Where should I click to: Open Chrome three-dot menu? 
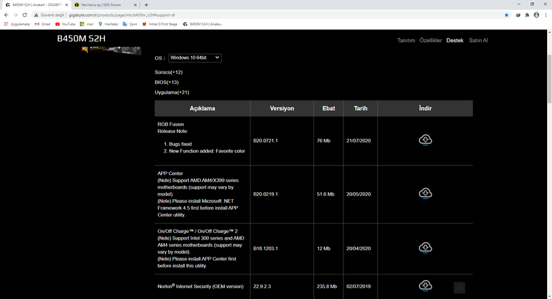pyautogui.click(x=546, y=15)
